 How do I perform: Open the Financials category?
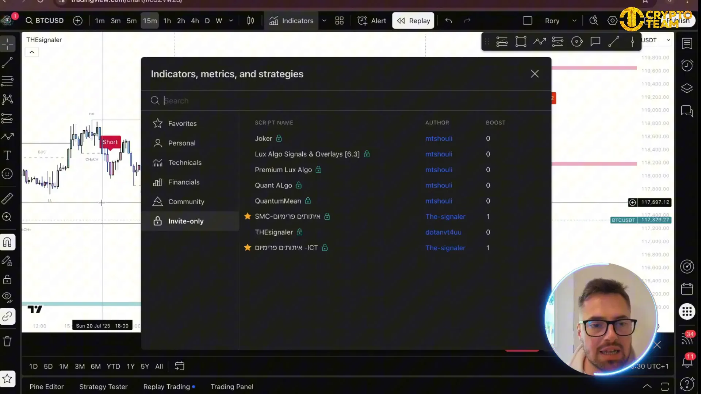pos(190,182)
